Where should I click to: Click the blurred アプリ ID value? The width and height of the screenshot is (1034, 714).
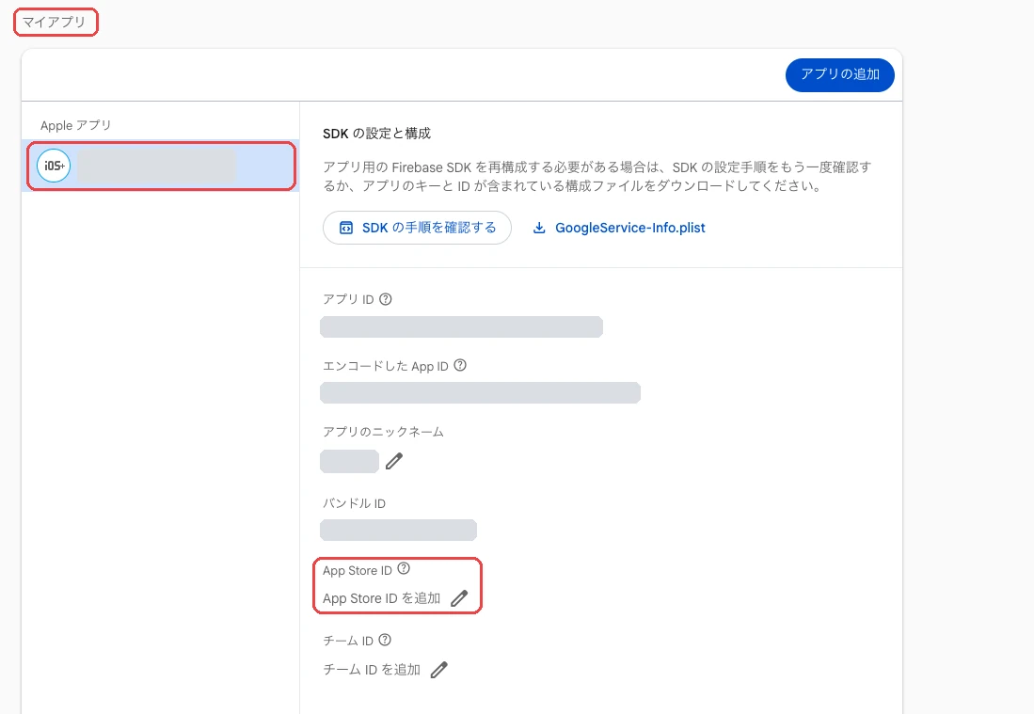462,327
